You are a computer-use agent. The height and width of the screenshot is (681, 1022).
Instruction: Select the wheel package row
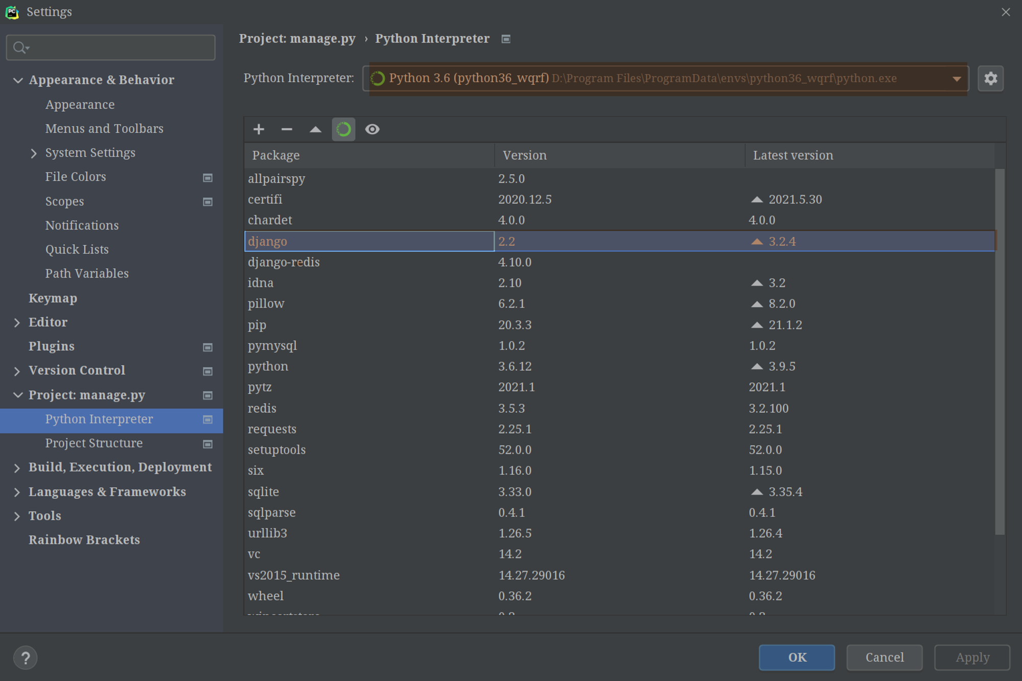point(619,596)
